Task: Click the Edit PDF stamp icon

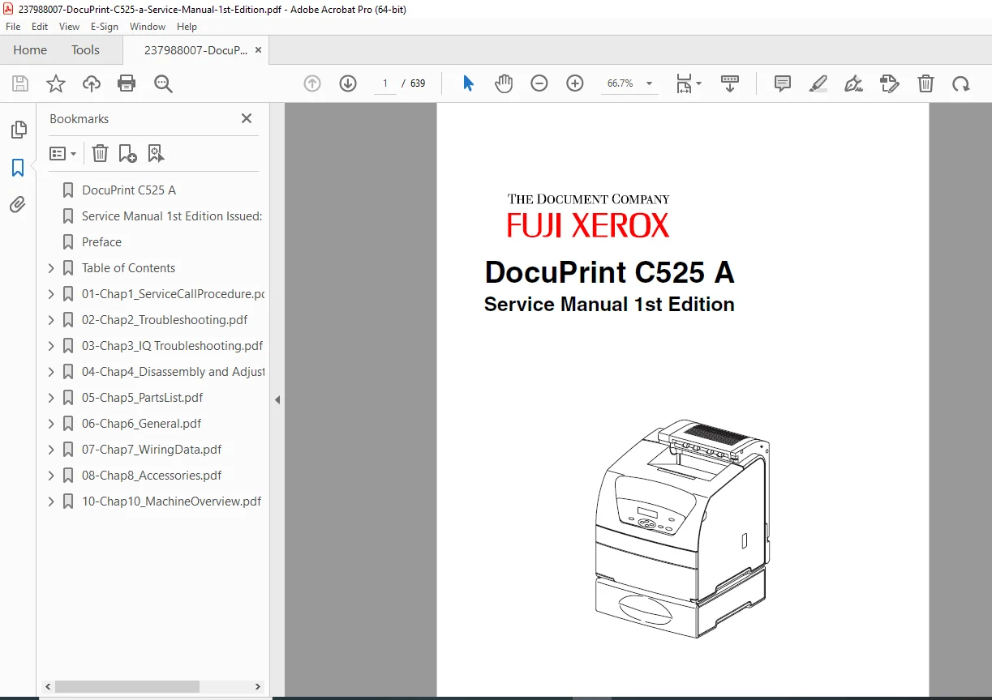Action: point(890,83)
